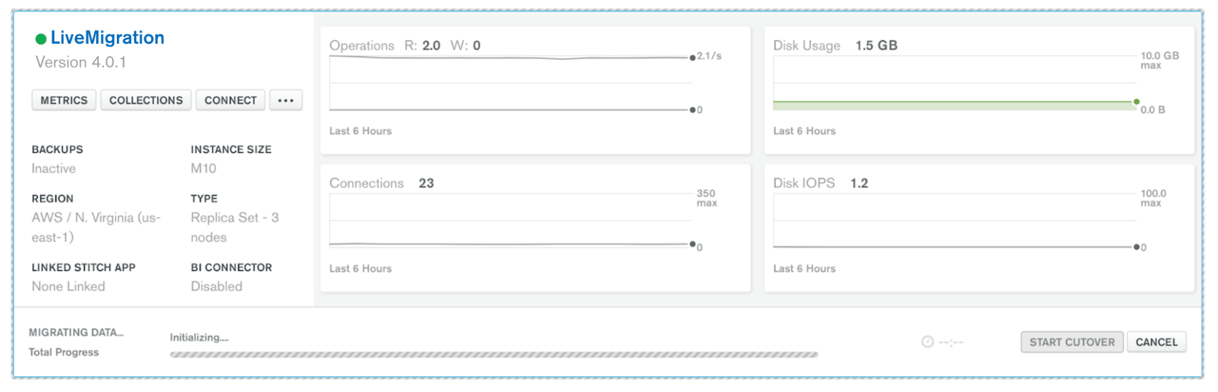Click the Operations chart 2.1/s endpoint dot
The height and width of the screenshot is (392, 1218).
(x=692, y=58)
